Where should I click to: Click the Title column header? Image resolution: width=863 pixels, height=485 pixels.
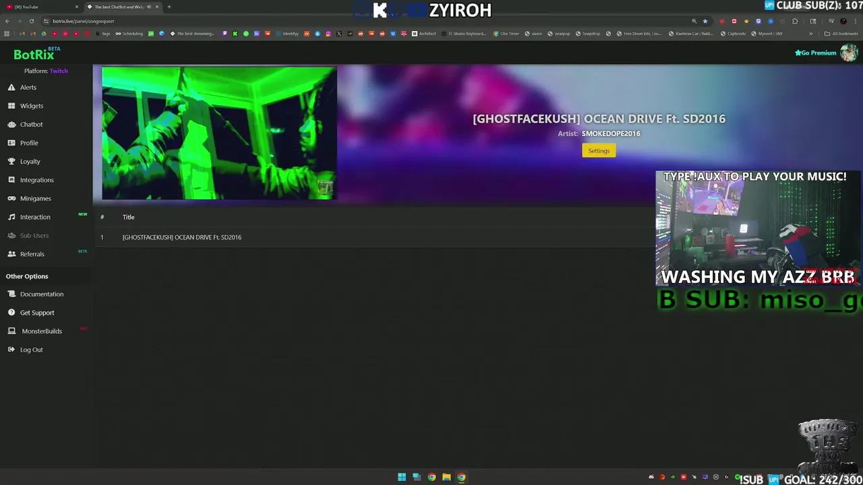[x=129, y=217]
